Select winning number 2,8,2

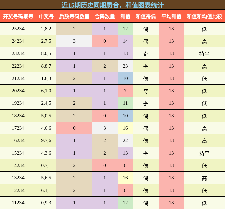(46, 29)
